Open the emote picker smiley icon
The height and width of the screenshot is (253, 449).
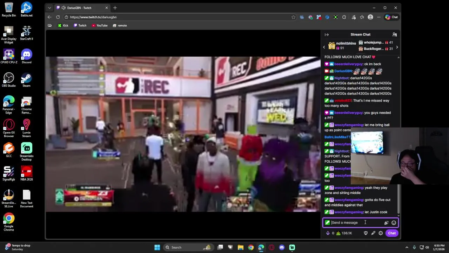(394, 223)
